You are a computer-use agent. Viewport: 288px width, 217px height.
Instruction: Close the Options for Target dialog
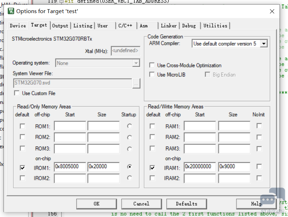(272, 11)
